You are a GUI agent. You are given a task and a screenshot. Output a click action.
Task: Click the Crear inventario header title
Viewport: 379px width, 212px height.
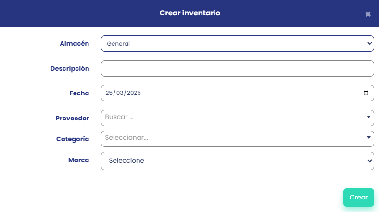click(189, 13)
